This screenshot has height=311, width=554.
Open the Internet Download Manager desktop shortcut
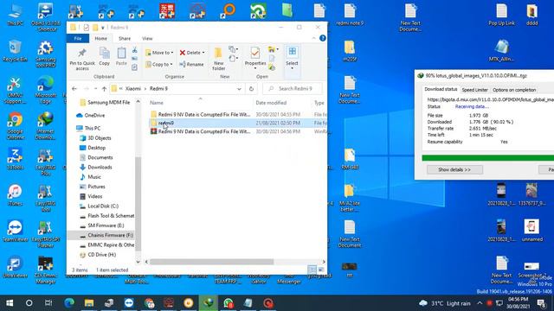coord(45,126)
